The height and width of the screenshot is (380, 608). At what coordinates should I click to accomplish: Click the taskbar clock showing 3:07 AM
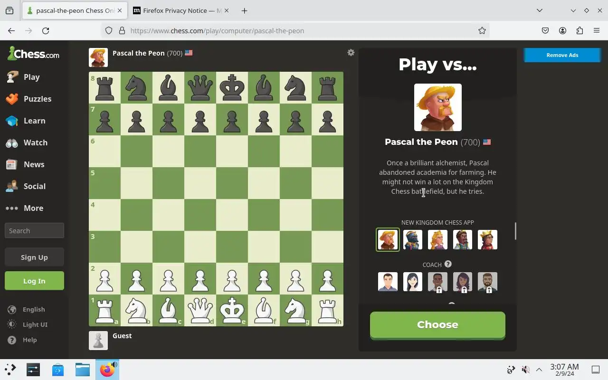pyautogui.click(x=564, y=370)
